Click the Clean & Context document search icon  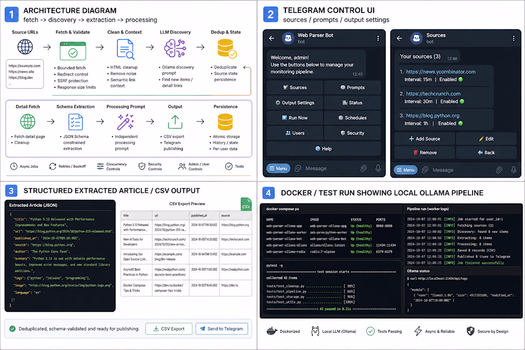pyautogui.click(x=125, y=49)
